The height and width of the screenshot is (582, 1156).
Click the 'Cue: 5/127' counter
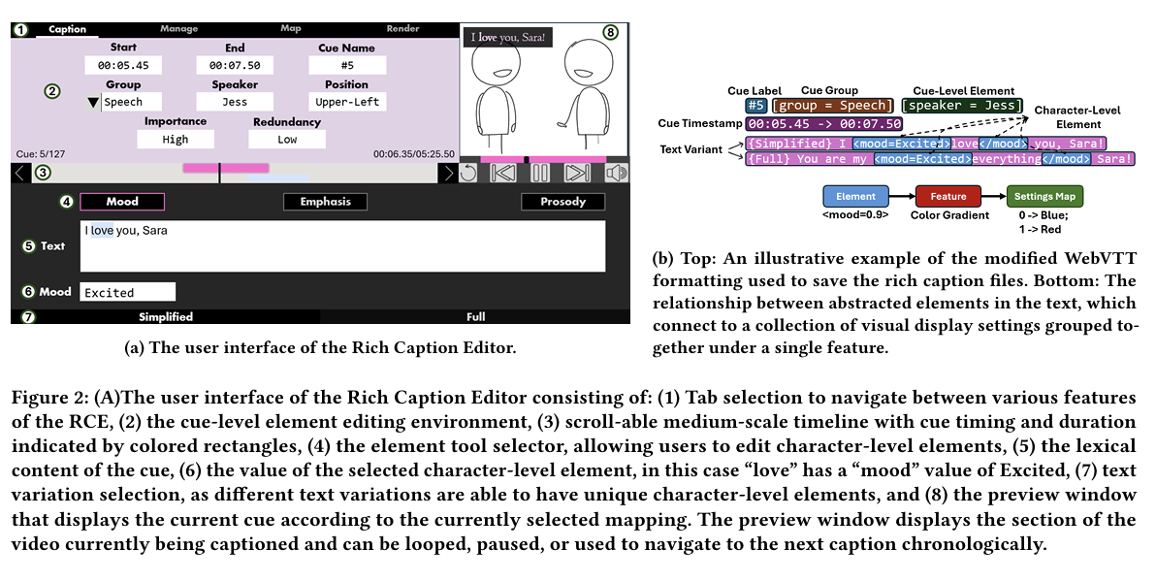point(41,154)
